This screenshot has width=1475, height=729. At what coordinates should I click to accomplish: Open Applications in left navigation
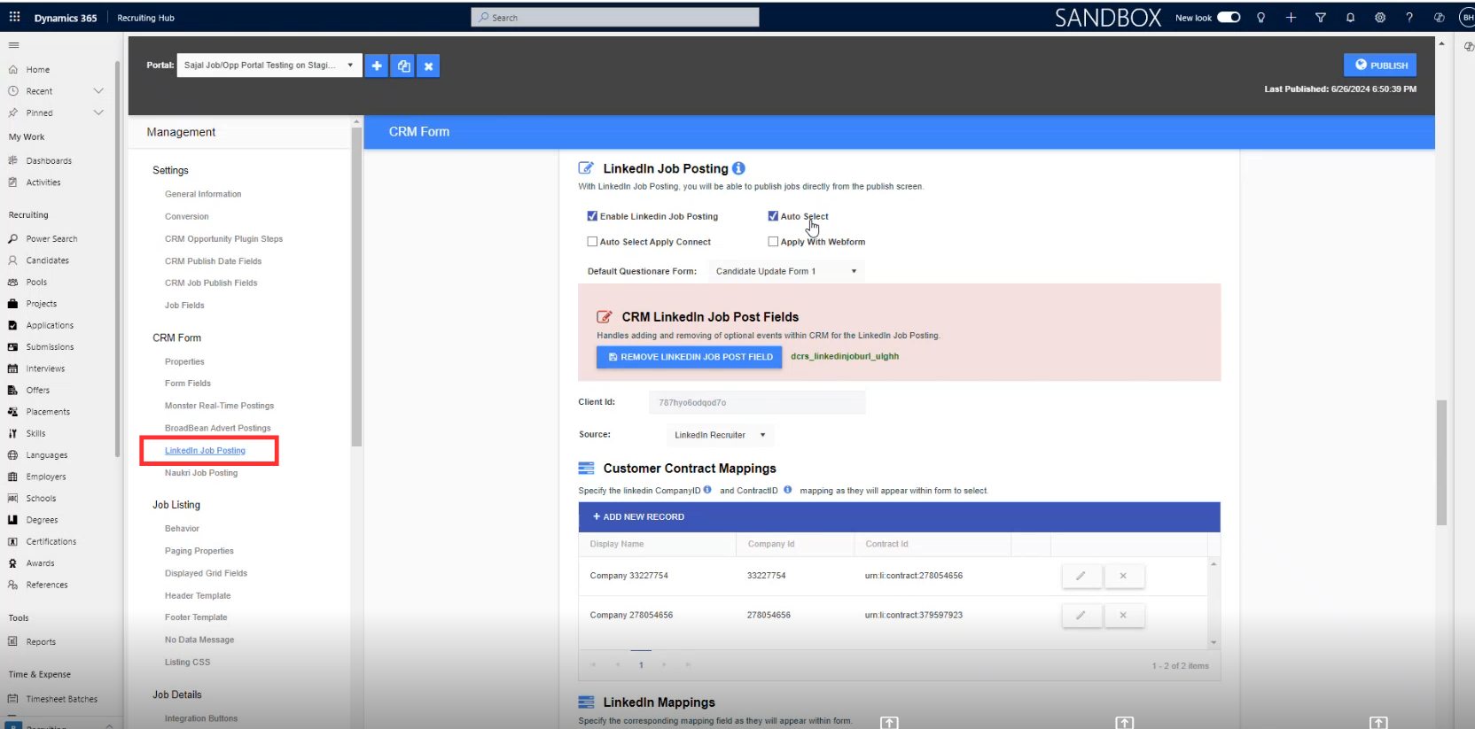pos(50,326)
